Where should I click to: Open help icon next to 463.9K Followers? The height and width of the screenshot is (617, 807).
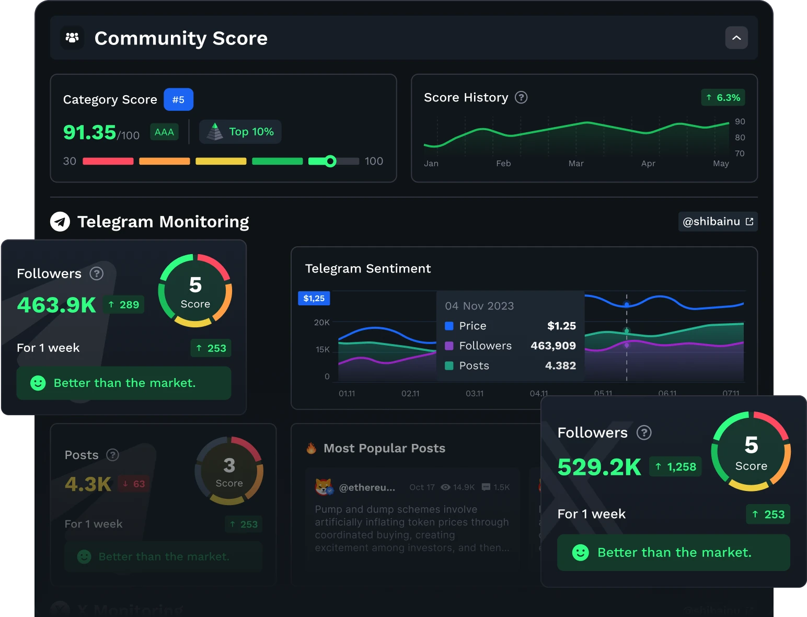(97, 273)
